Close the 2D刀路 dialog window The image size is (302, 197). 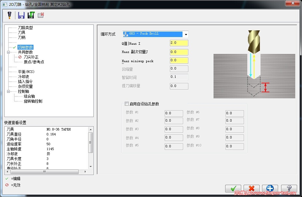click(x=293, y=3)
